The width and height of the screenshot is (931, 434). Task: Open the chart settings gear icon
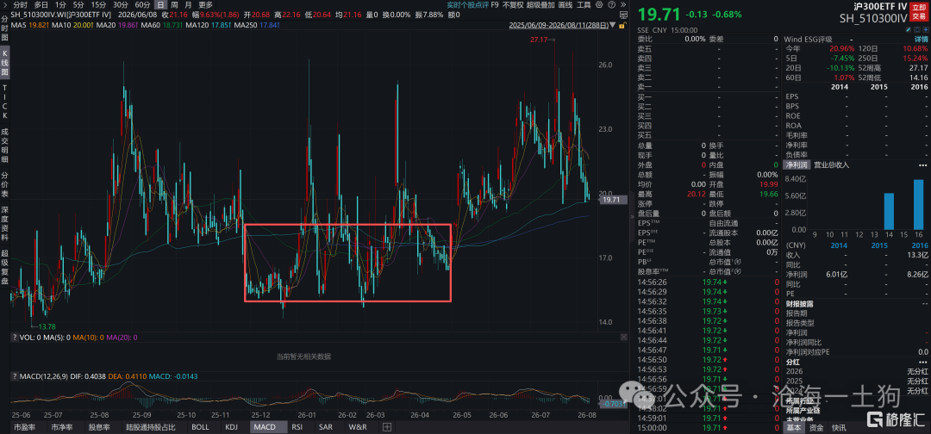click(x=599, y=4)
